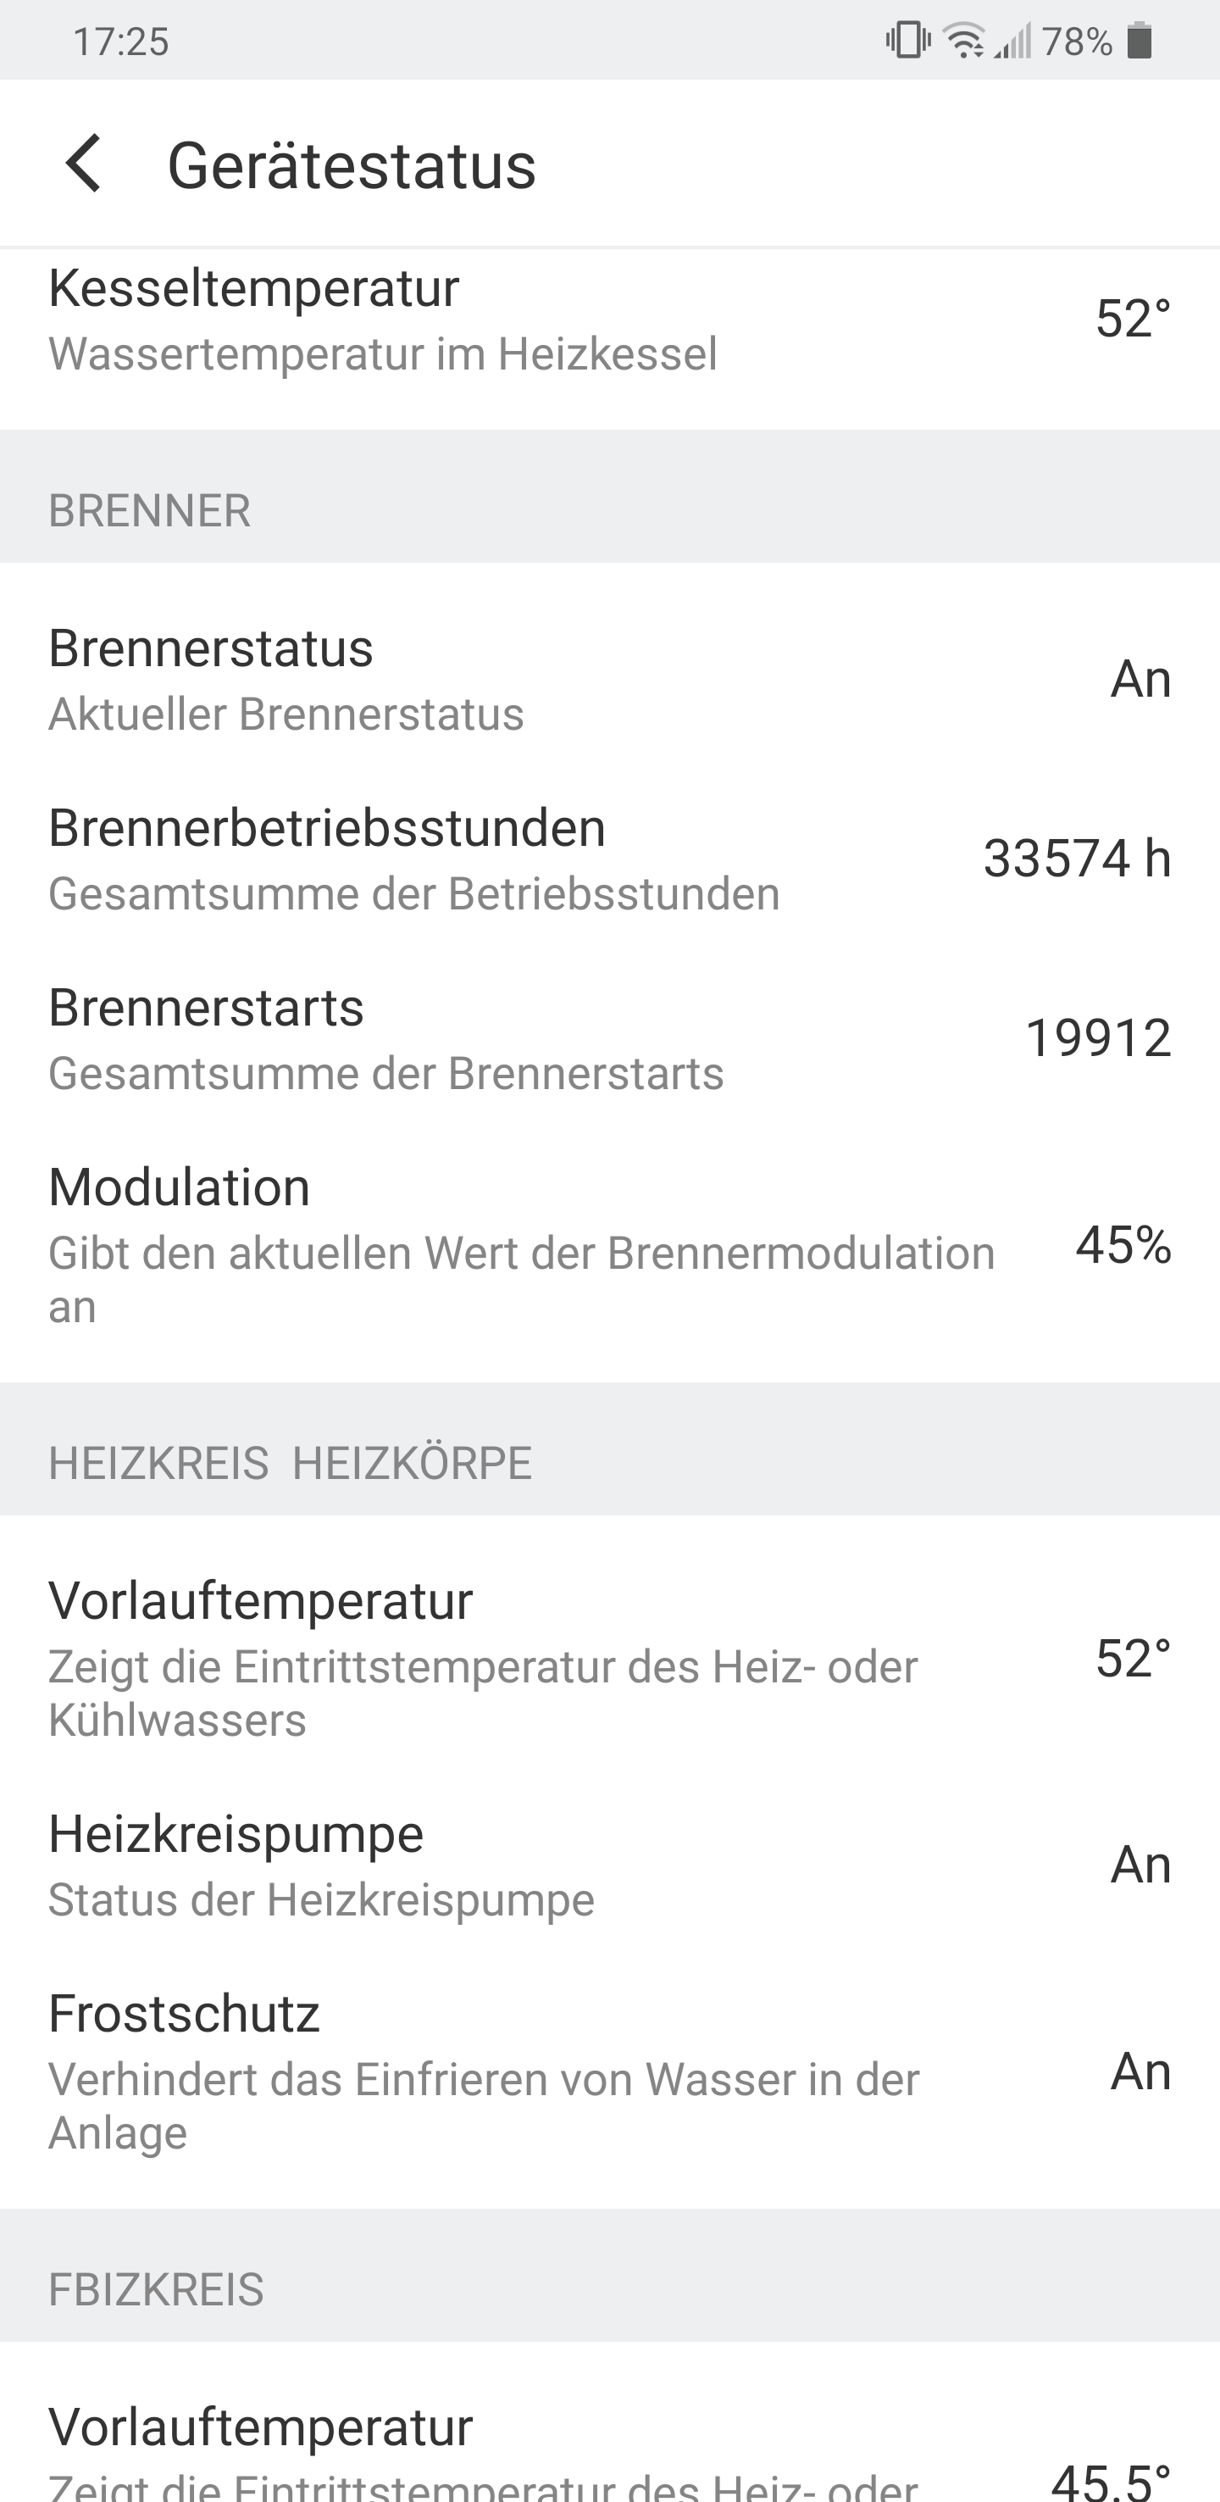
Task: Tap the Heizkreispumpe row
Action: [x=609, y=1864]
